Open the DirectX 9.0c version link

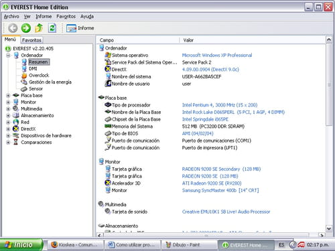pos(210,70)
